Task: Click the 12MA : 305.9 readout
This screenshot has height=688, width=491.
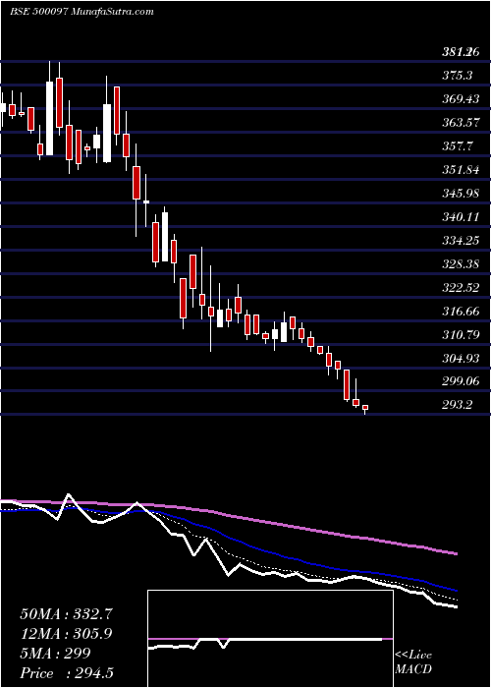Action: click(x=66, y=634)
